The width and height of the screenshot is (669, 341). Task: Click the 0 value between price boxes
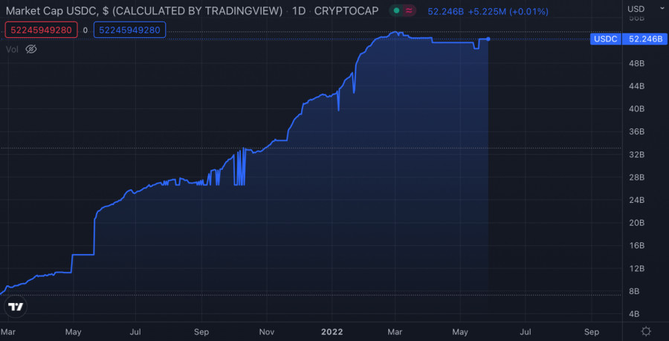(85, 30)
